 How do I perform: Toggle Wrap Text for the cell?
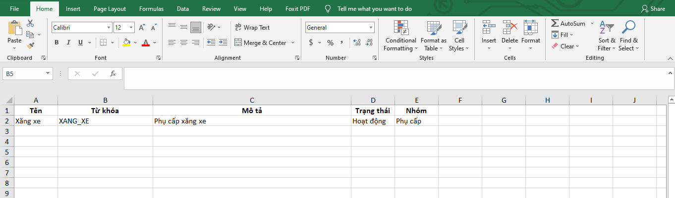pyautogui.click(x=252, y=28)
